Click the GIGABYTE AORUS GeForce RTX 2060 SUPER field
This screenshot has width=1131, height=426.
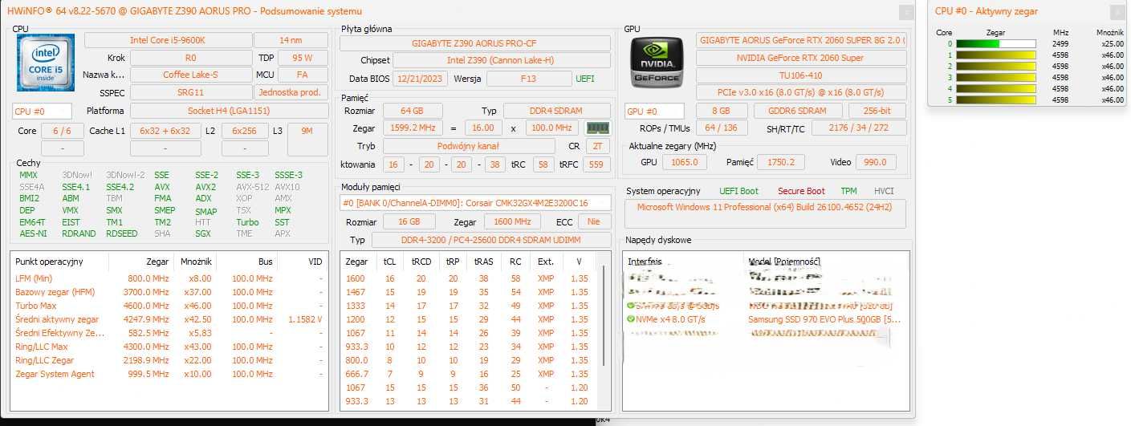[x=801, y=40]
